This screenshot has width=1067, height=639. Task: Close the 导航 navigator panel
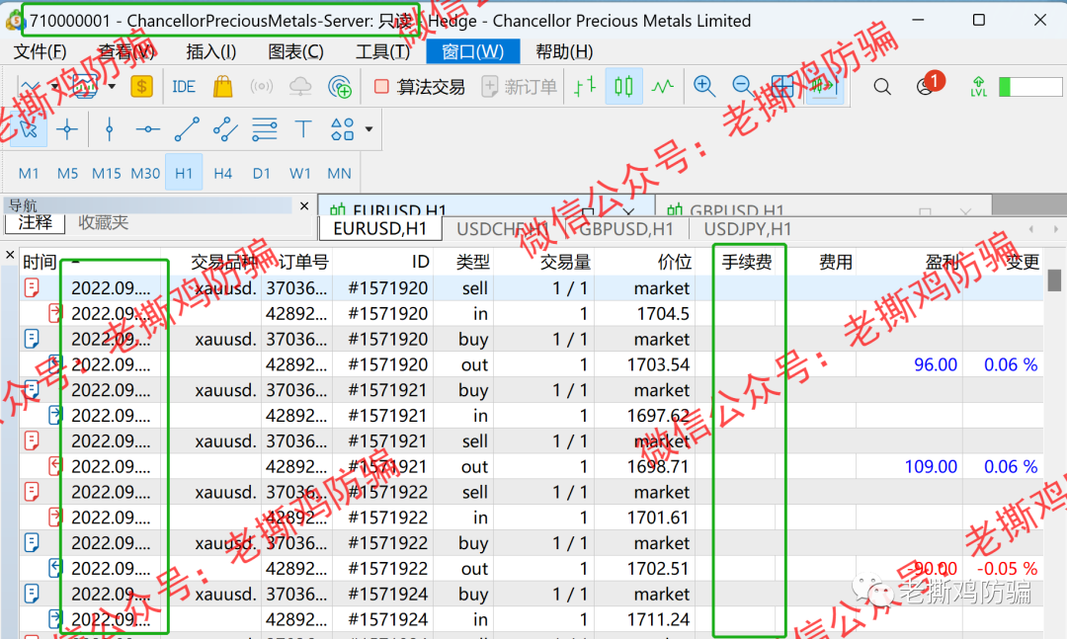pos(304,205)
